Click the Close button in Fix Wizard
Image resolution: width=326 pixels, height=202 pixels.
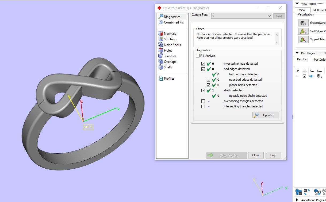click(x=256, y=155)
